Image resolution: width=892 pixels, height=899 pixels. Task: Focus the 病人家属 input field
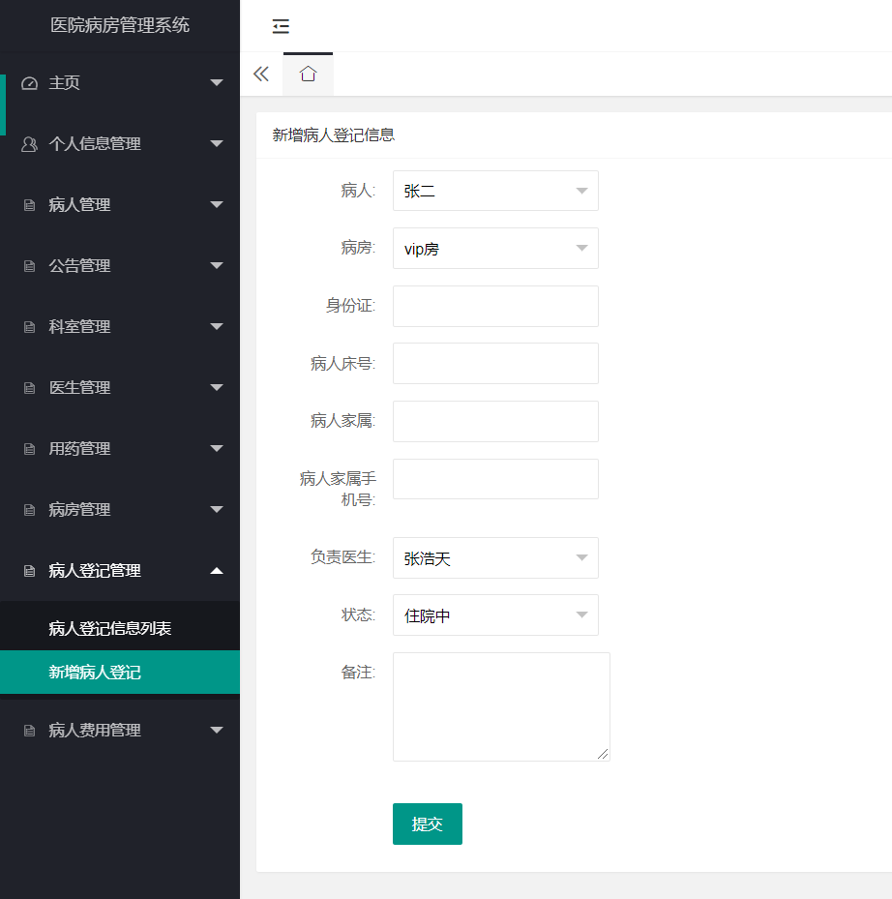pos(495,421)
